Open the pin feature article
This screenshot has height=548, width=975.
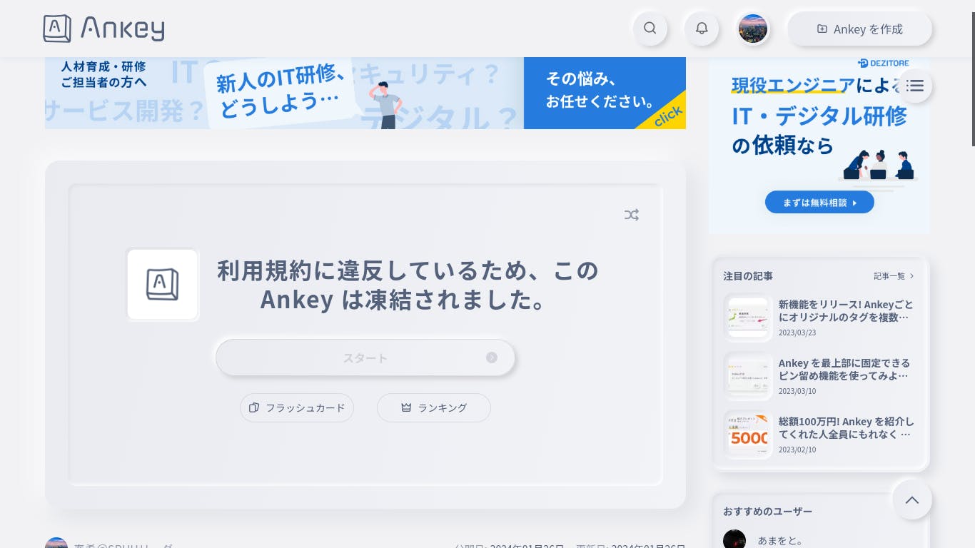pos(821,376)
